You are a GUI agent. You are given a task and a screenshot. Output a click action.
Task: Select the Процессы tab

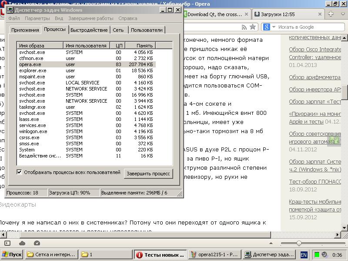(x=55, y=29)
